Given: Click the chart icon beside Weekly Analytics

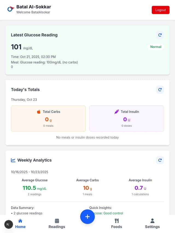Looking at the screenshot, I should 13,160.
